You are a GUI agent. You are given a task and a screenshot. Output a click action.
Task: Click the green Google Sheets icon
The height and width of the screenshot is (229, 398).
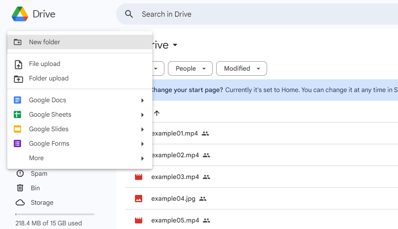17,114
